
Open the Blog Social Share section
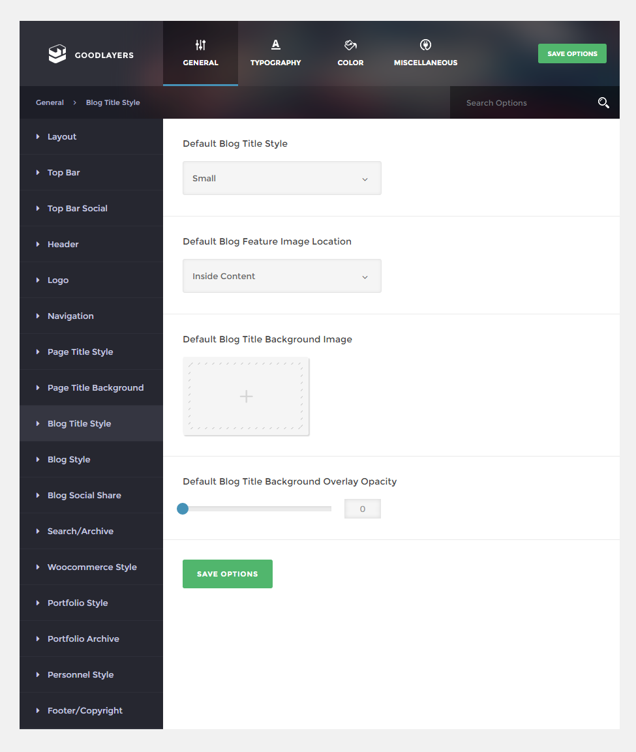pyautogui.click(x=91, y=496)
